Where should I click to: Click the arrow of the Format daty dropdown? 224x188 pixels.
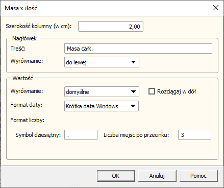click(133, 106)
